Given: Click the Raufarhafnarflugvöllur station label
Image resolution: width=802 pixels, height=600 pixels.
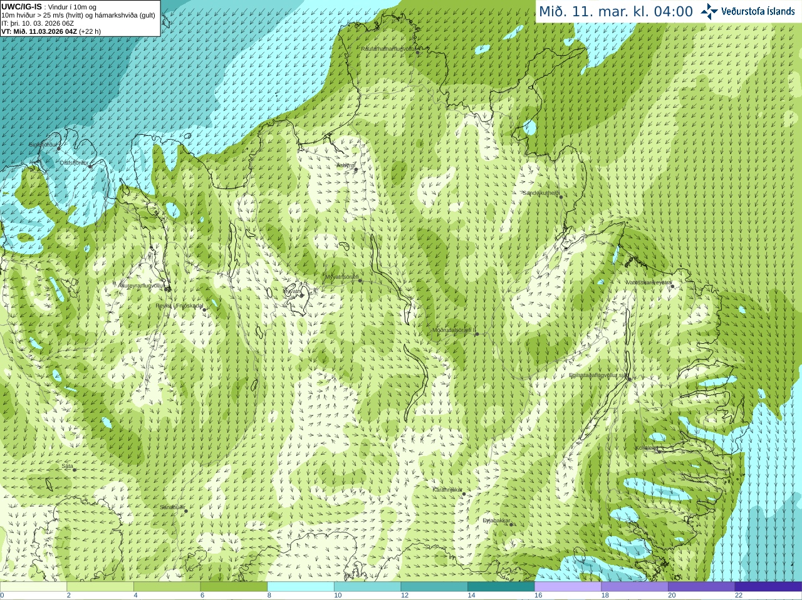Looking at the screenshot, I should point(388,49).
